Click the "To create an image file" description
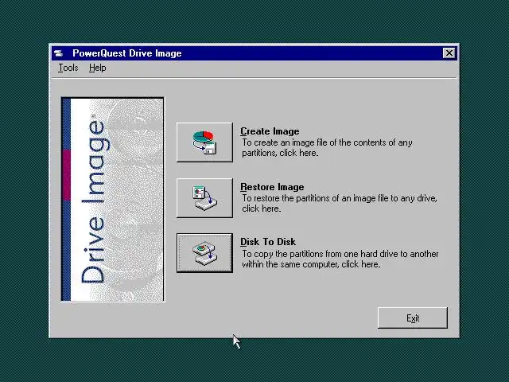The image size is (509, 382). pyautogui.click(x=327, y=147)
